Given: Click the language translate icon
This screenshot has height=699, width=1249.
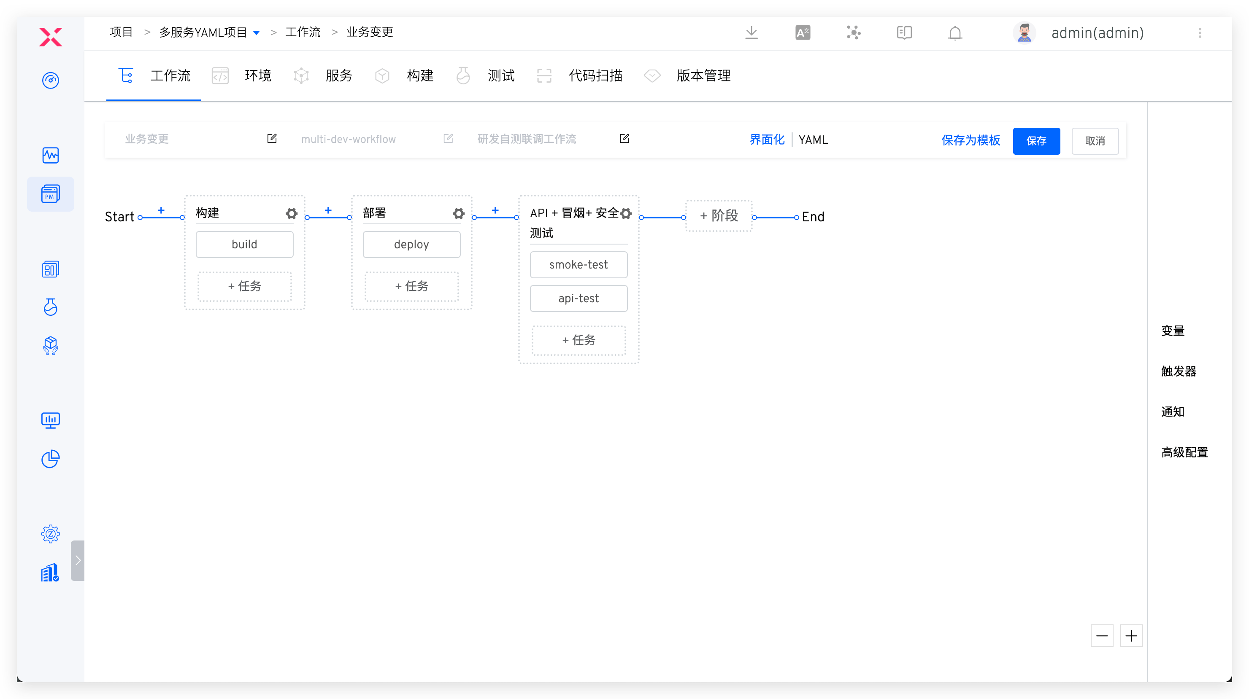Looking at the screenshot, I should pyautogui.click(x=803, y=33).
